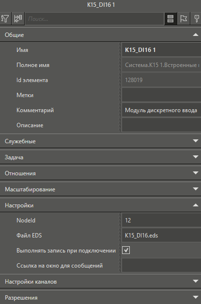Screen dimensions: 201x304
Task: Click the K15_DI16 1 panel title
Action: point(101,5)
